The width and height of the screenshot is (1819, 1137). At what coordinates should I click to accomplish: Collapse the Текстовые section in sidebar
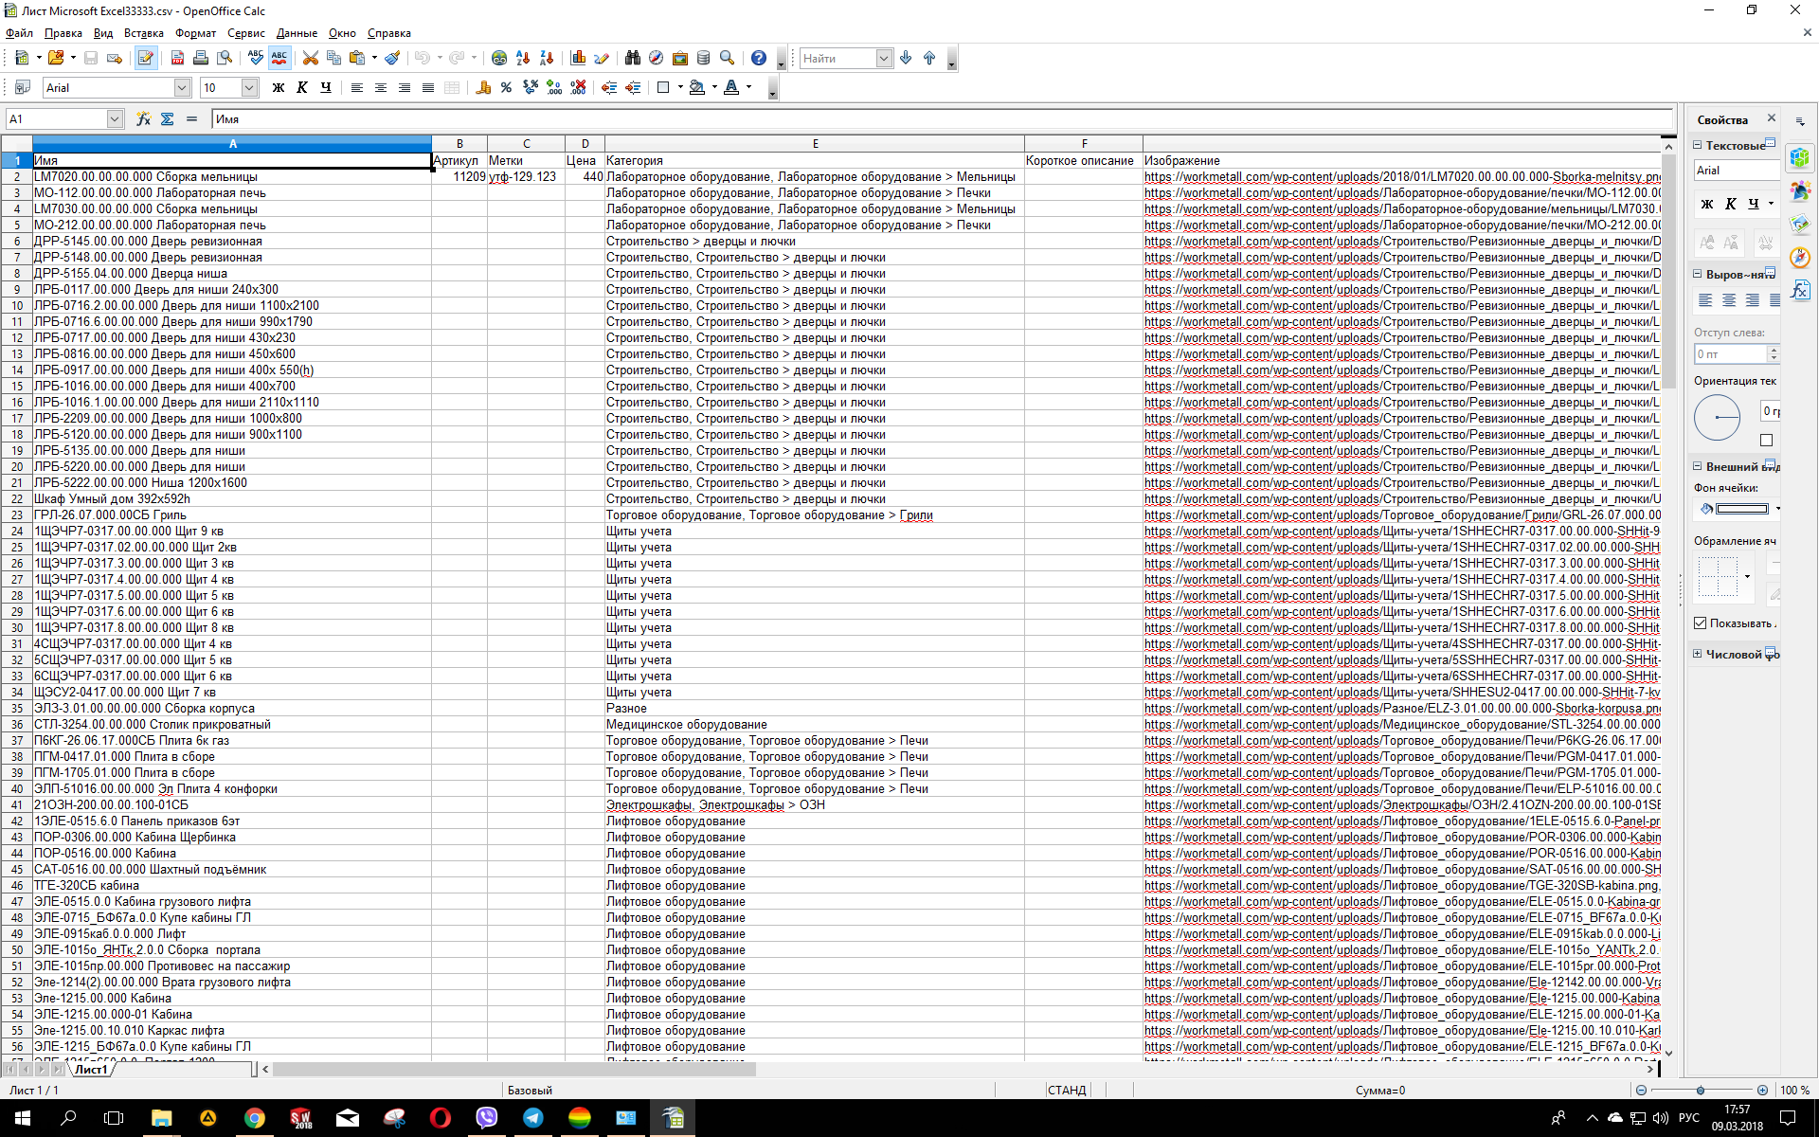point(1698,146)
